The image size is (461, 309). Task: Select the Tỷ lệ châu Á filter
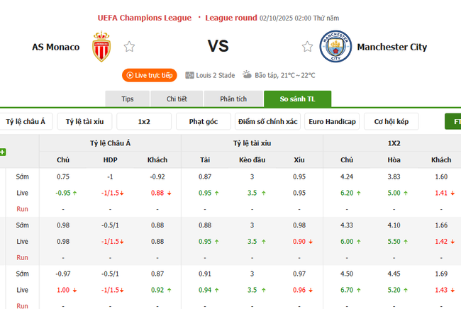(26, 122)
